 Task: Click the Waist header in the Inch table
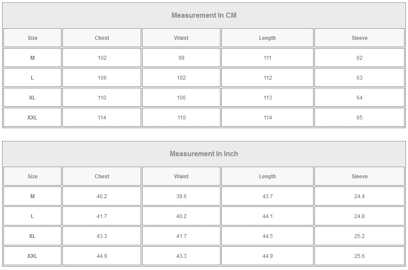[181, 177]
